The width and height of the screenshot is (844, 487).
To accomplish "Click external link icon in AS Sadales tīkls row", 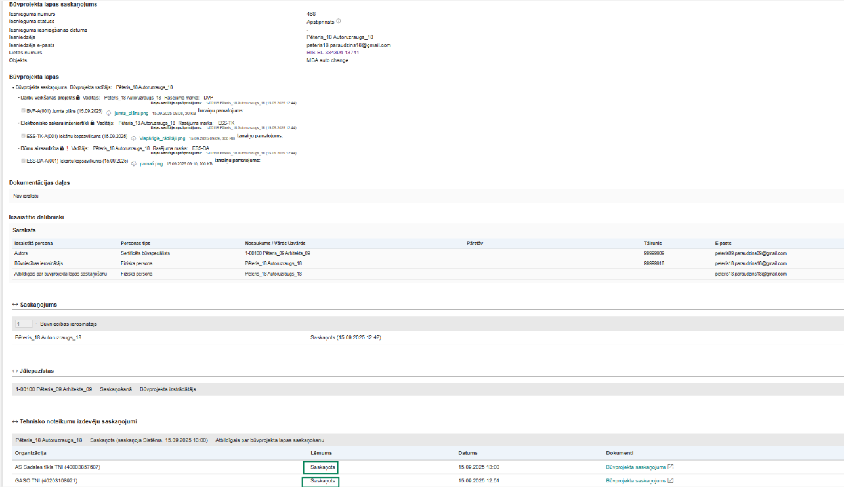I will tap(671, 467).
